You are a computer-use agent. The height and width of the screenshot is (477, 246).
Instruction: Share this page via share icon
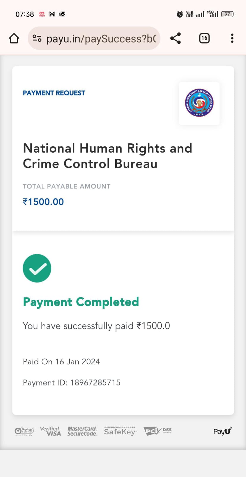[x=175, y=38]
